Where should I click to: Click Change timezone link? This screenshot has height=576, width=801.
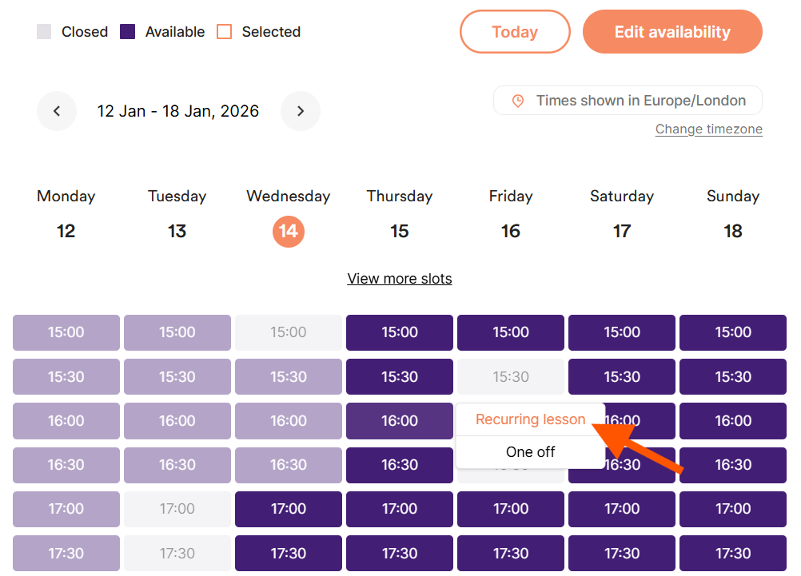point(708,129)
